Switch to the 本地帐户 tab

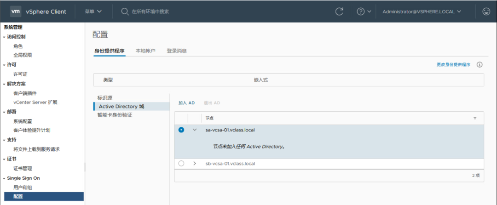click(145, 51)
